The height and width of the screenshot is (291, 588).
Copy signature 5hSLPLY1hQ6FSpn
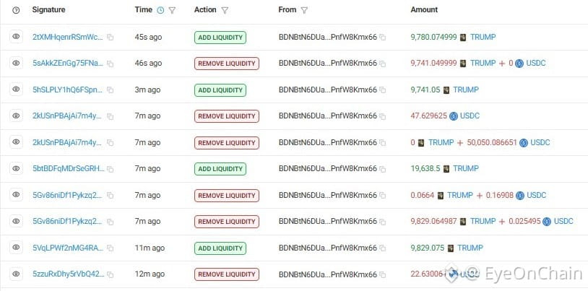[x=110, y=90]
